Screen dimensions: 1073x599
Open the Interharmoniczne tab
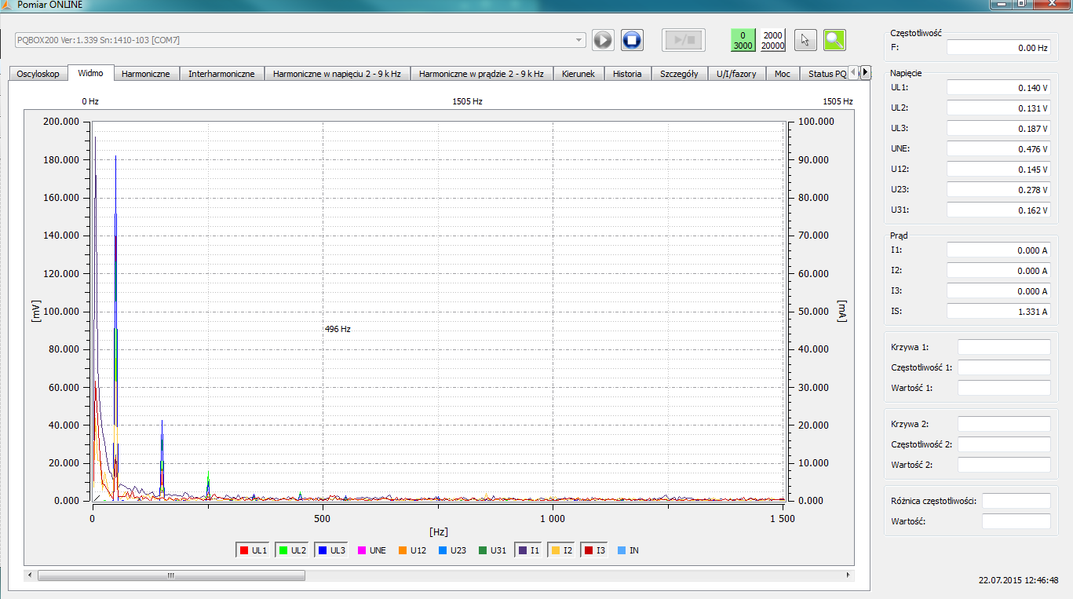click(221, 74)
